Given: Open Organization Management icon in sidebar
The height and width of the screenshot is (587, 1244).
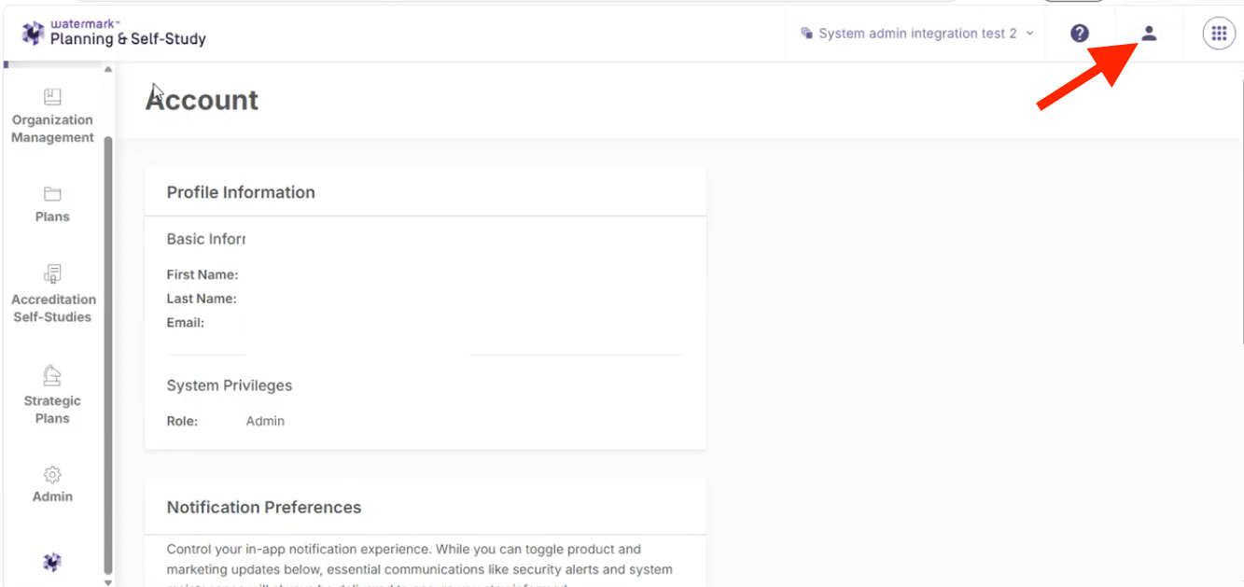Looking at the screenshot, I should (x=52, y=97).
